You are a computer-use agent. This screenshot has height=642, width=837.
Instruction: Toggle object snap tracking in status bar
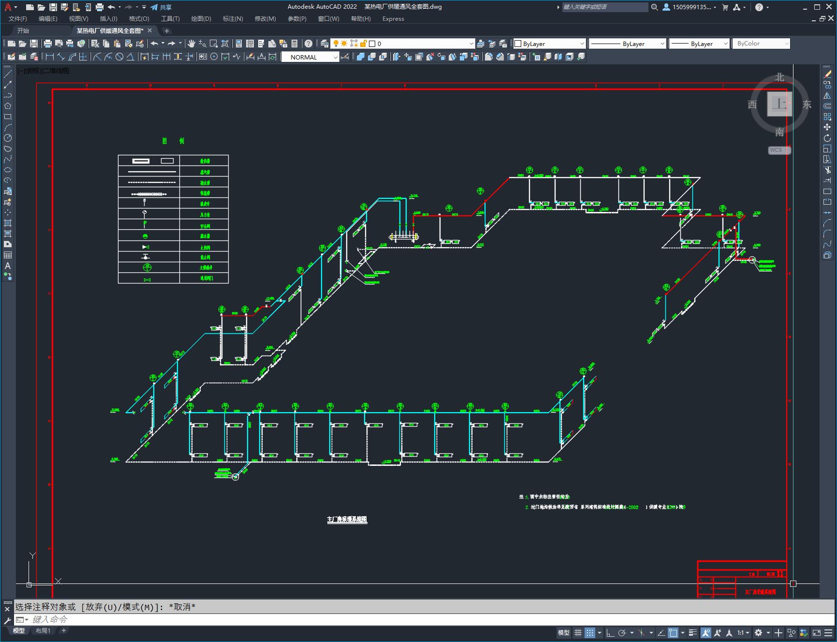coord(661,632)
